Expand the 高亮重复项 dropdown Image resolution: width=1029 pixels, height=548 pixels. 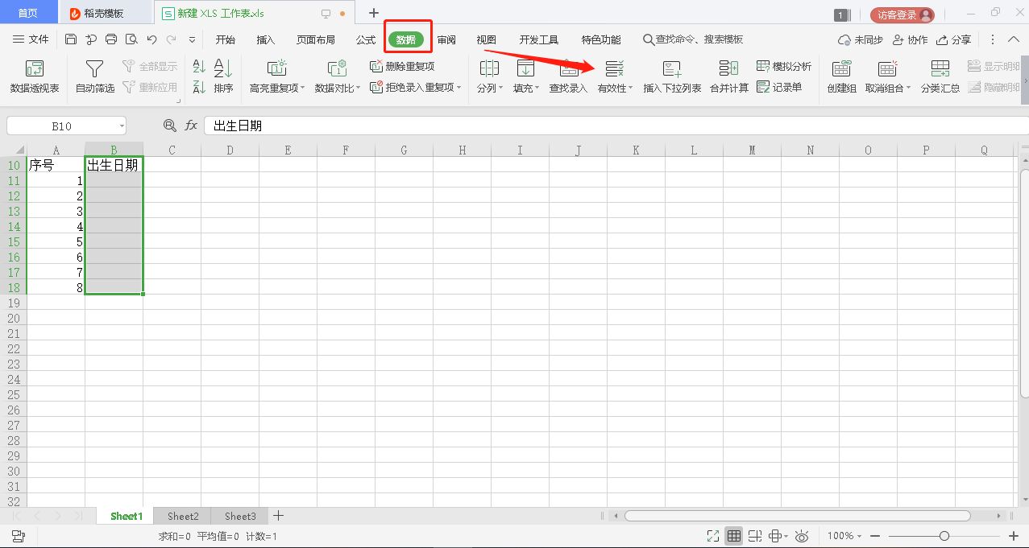(303, 89)
